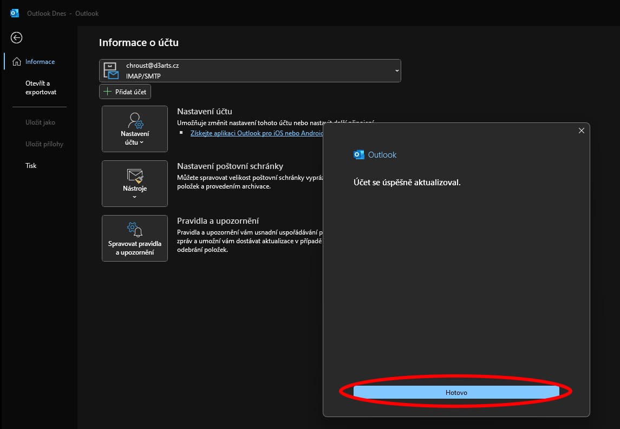The width and height of the screenshot is (620, 429).
Task: Open the Informace tab
Action: tap(40, 62)
